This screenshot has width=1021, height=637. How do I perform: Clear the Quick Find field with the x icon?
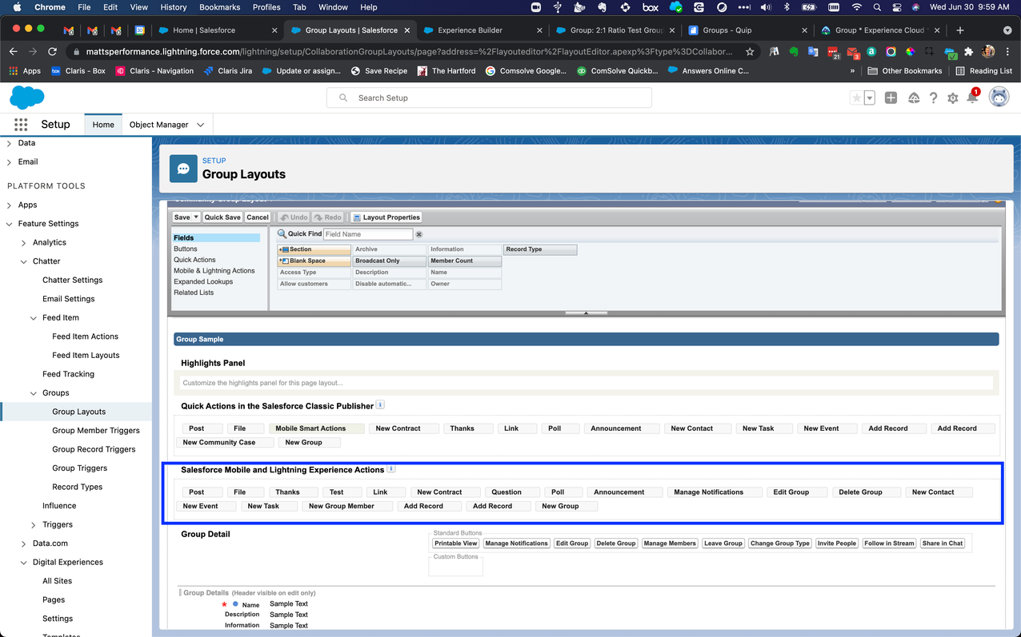pyautogui.click(x=418, y=234)
